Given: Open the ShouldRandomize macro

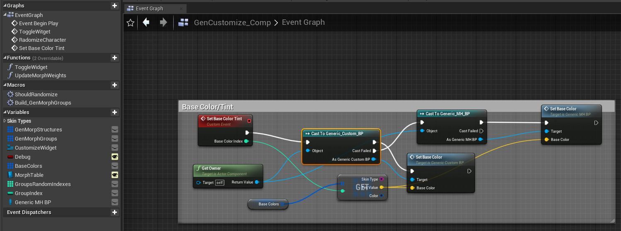Looking at the screenshot, I should pyautogui.click(x=36, y=95).
